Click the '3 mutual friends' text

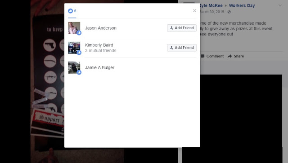[x=101, y=51]
